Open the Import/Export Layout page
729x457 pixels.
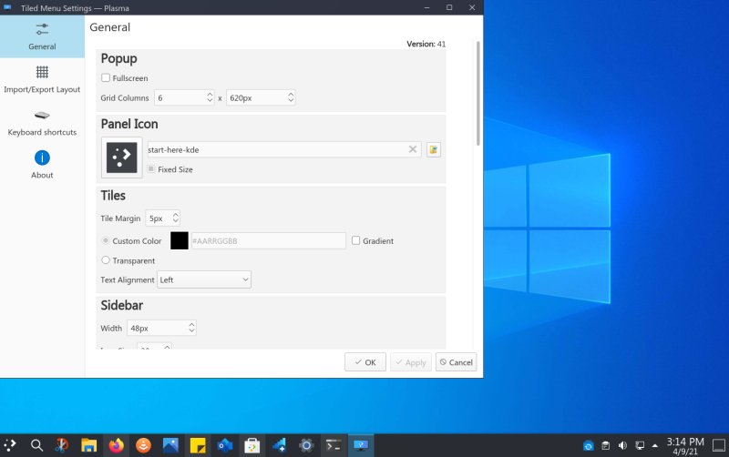click(x=42, y=78)
